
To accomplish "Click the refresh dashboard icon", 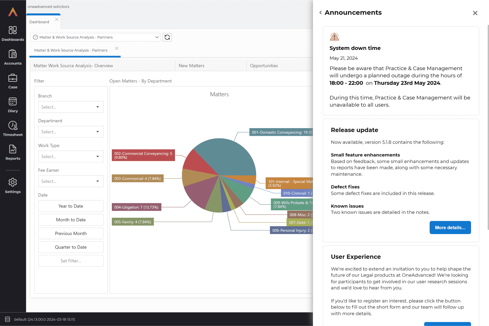I will click(167, 37).
